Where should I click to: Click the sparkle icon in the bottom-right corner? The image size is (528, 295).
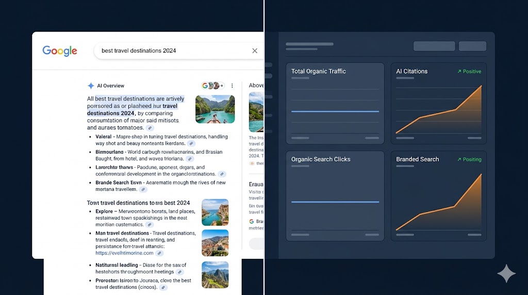click(506, 273)
